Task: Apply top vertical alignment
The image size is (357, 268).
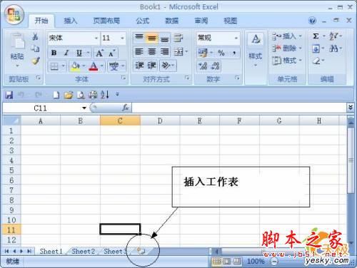Action: coord(139,37)
